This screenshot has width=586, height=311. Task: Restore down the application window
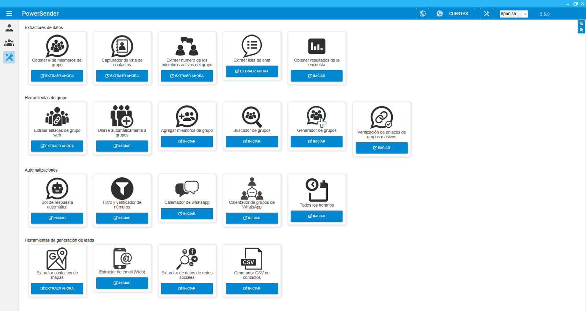click(575, 4)
